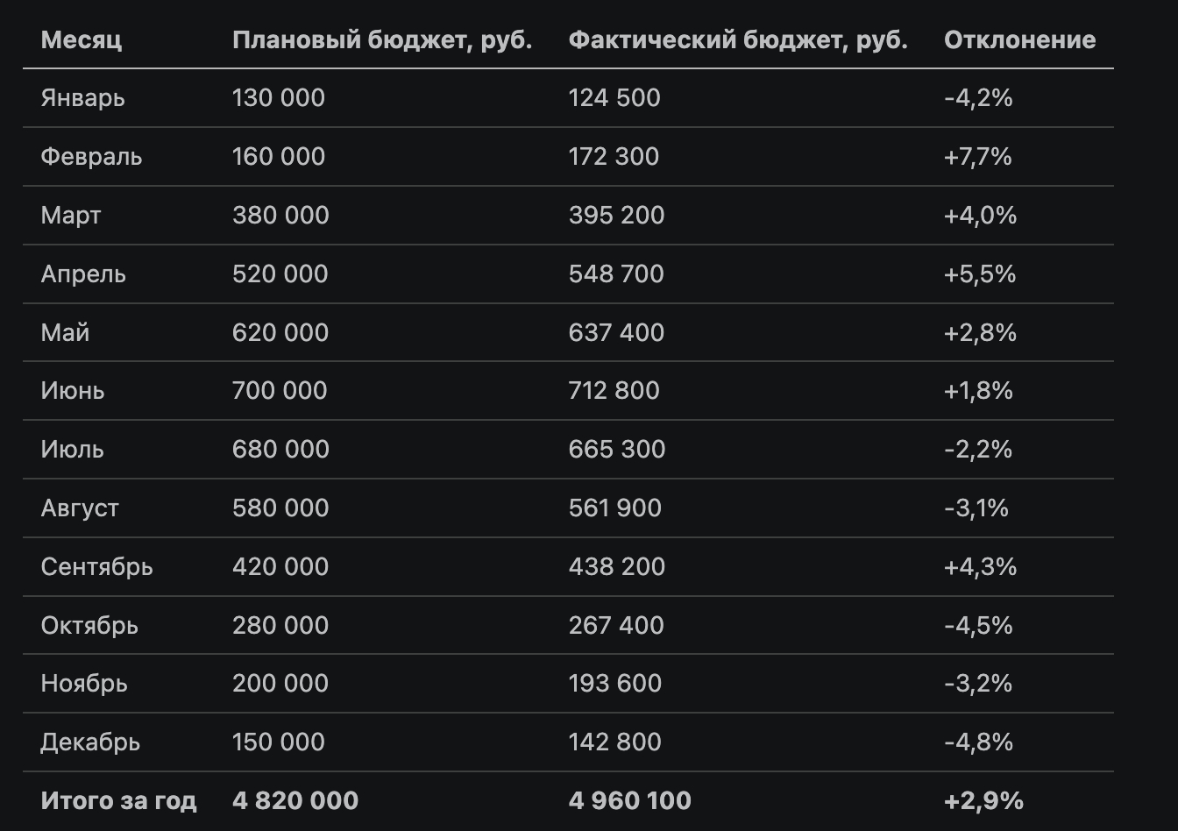Click the yearly deviation +2,9%
1178x831 pixels.
[983, 801]
